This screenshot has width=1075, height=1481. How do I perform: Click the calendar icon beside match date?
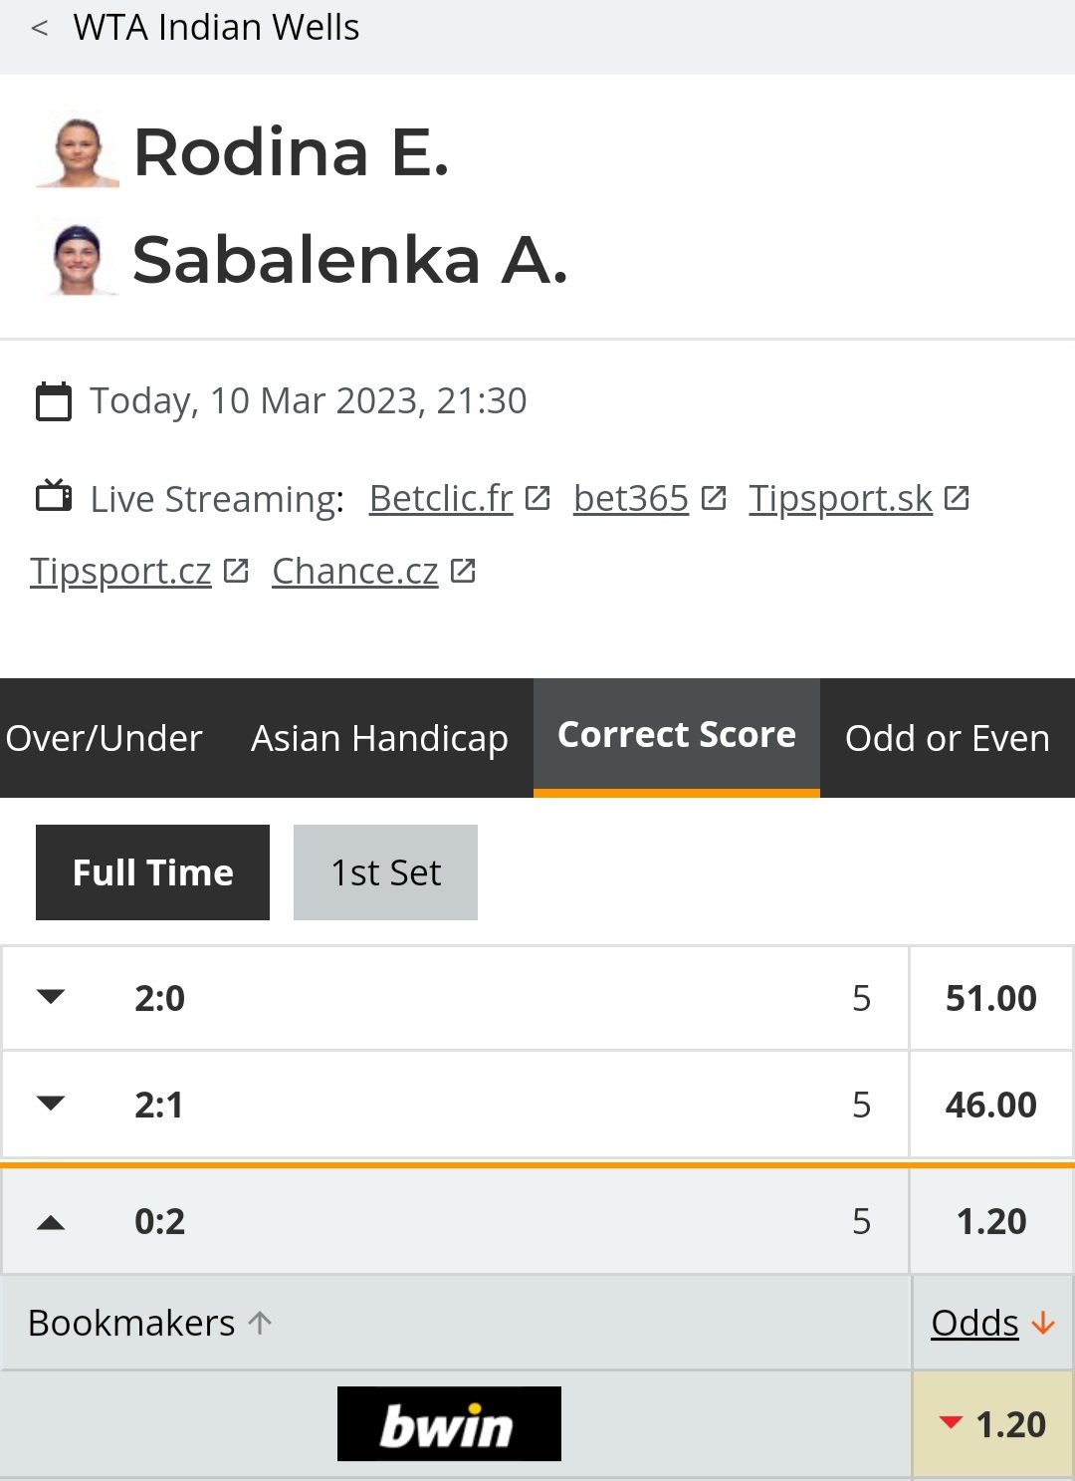point(54,401)
